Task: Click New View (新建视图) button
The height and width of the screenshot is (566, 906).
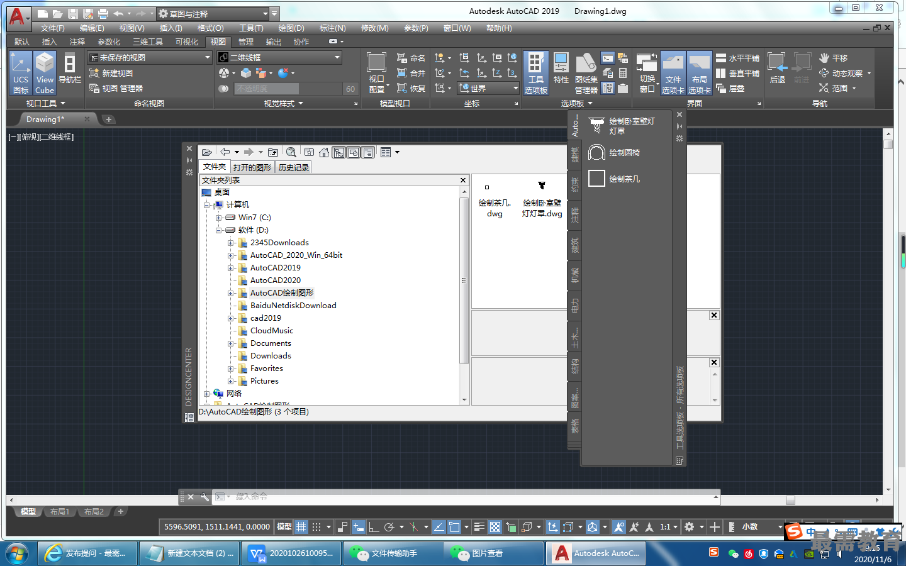Action: pos(111,73)
